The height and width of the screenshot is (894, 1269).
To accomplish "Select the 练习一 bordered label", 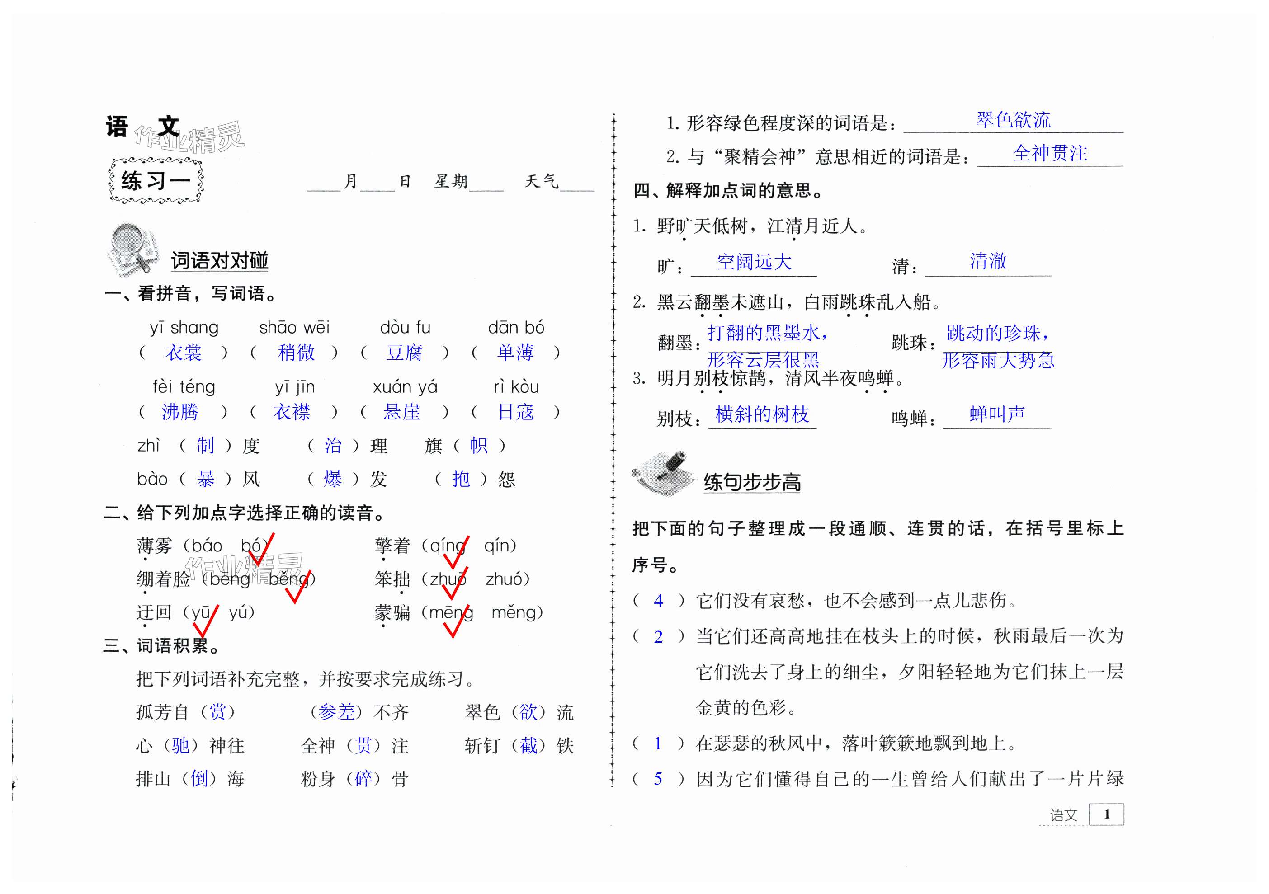I will [x=156, y=181].
